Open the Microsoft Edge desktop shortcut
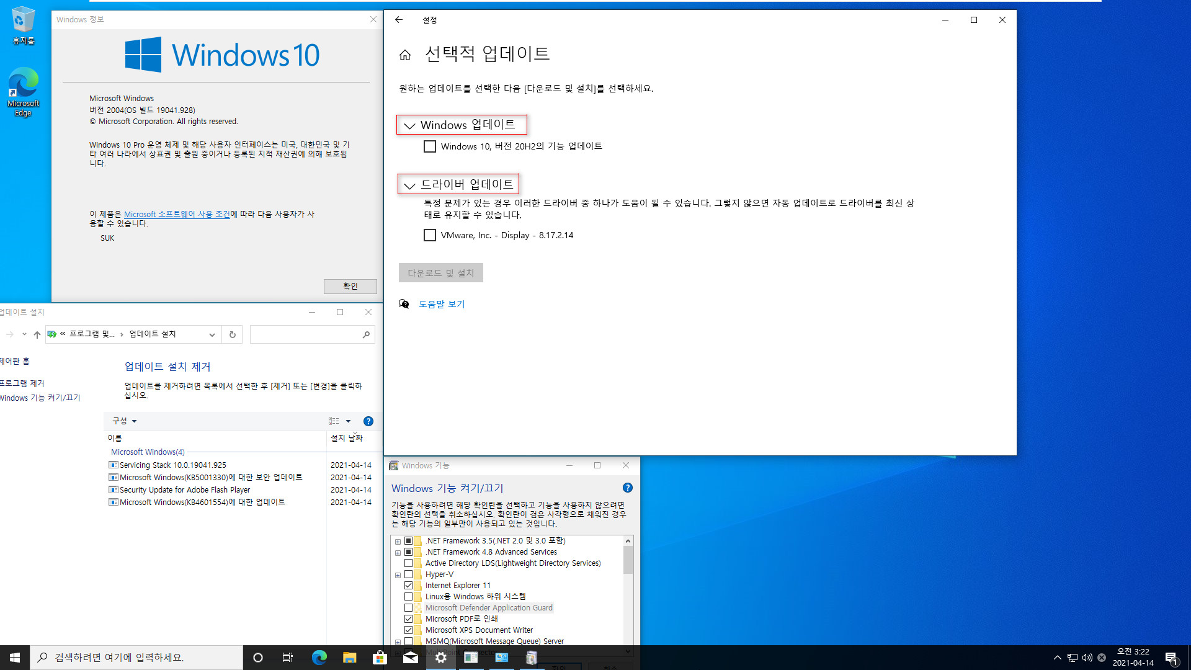The height and width of the screenshot is (670, 1191). pyautogui.click(x=23, y=92)
